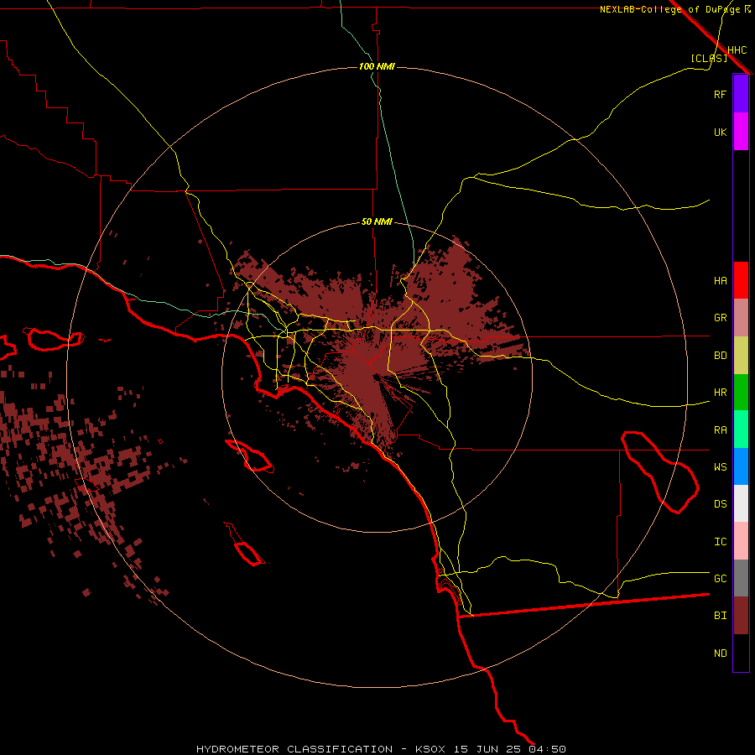Choose the blue WS legend swatch
Viewport: 755px width, 755px height.
(741, 466)
